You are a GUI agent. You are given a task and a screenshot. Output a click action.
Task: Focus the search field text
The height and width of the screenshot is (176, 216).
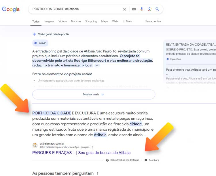[56, 9]
